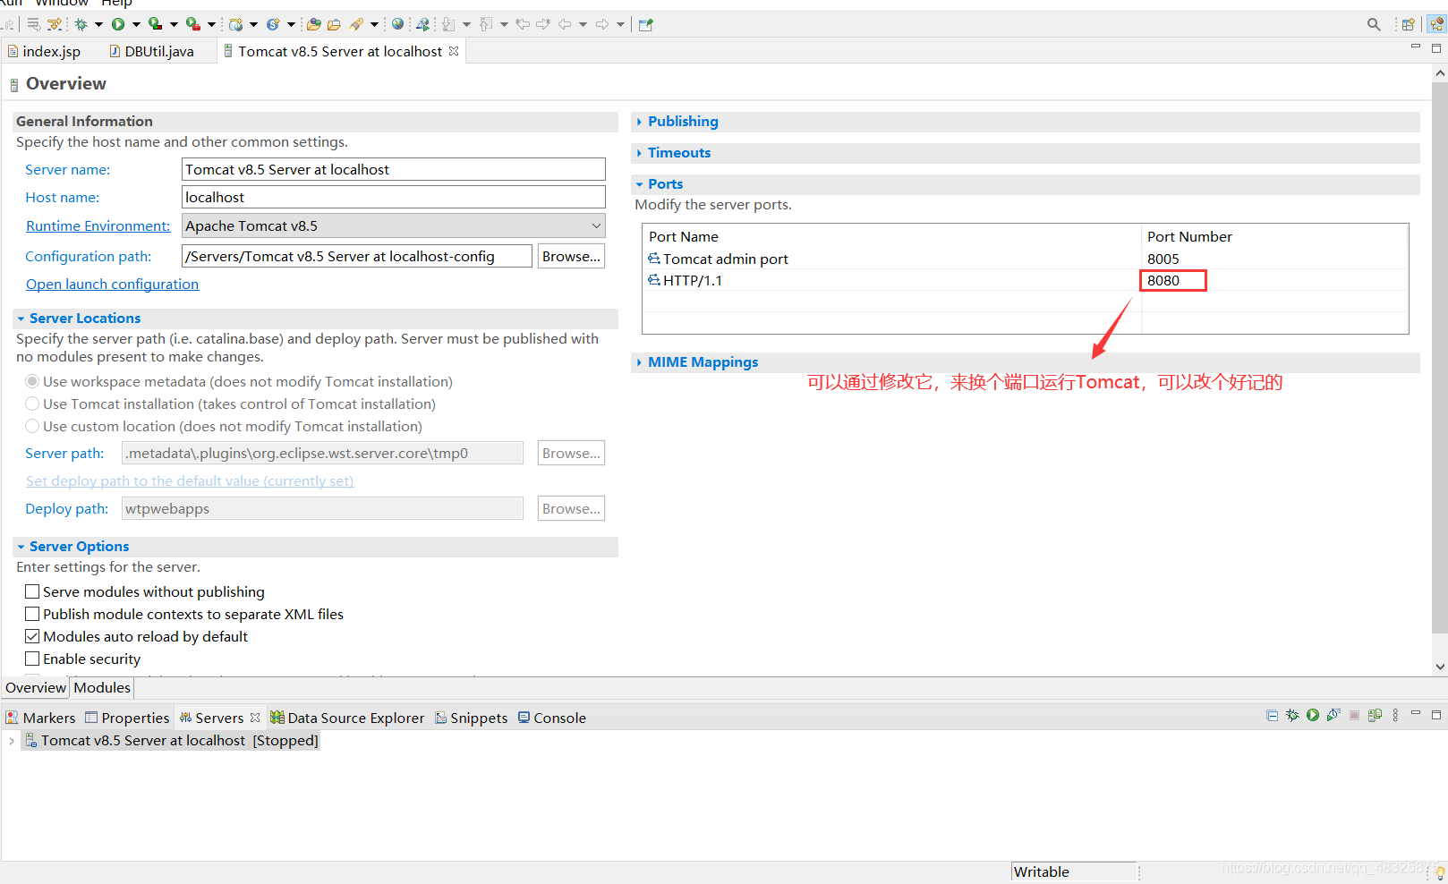Start the server in profile mode from Servers view
Screen dimensions: 1448x884
[x=1333, y=715]
